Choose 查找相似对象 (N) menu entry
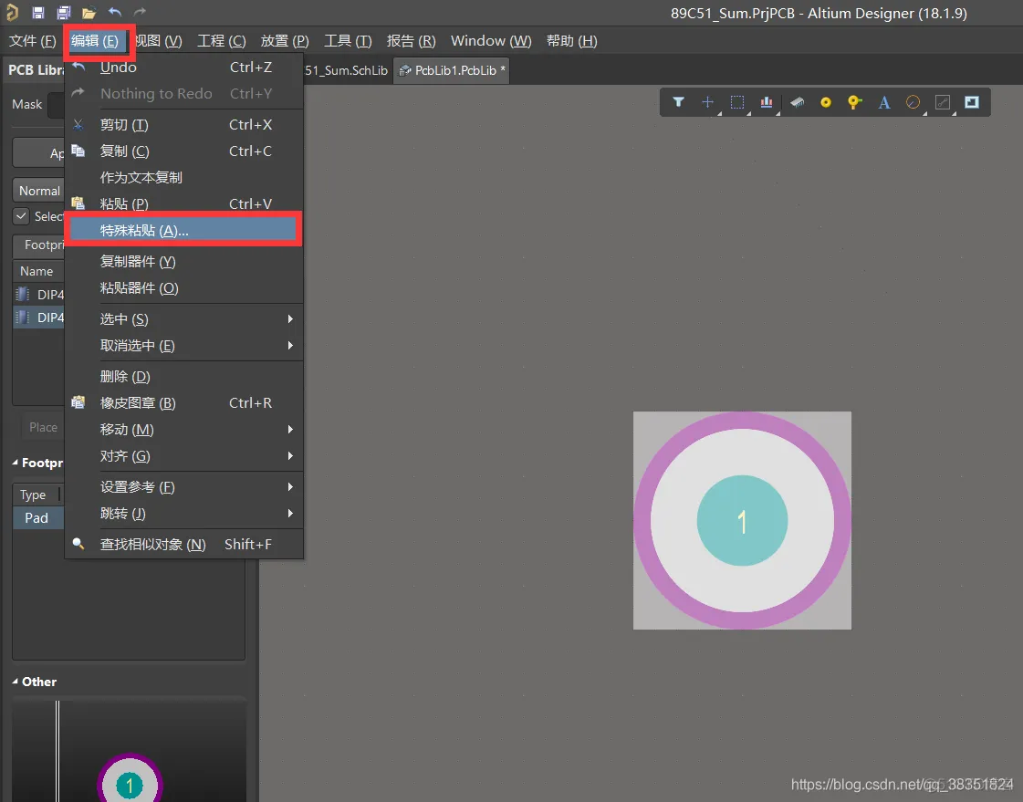Viewport: 1023px width, 802px height. tap(184, 545)
